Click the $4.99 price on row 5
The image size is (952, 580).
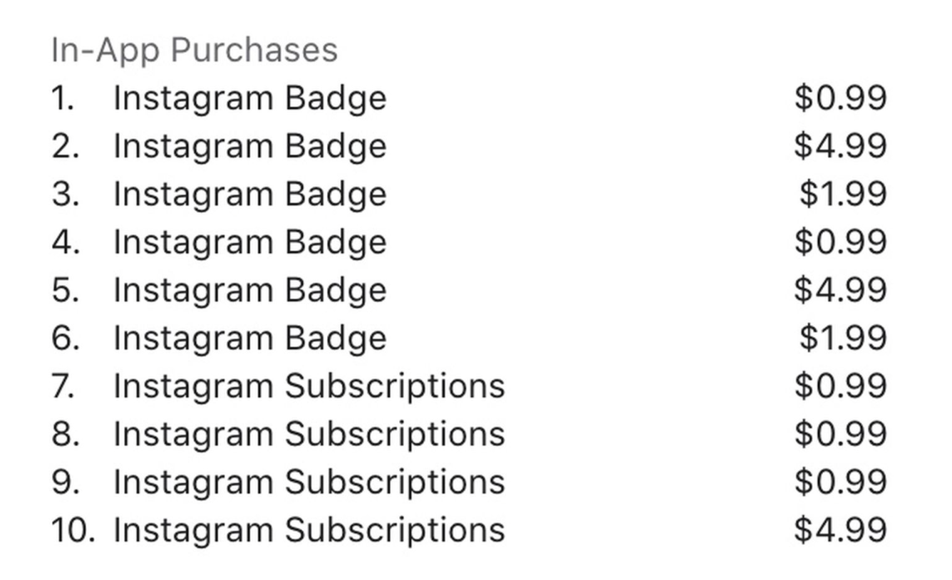point(840,290)
